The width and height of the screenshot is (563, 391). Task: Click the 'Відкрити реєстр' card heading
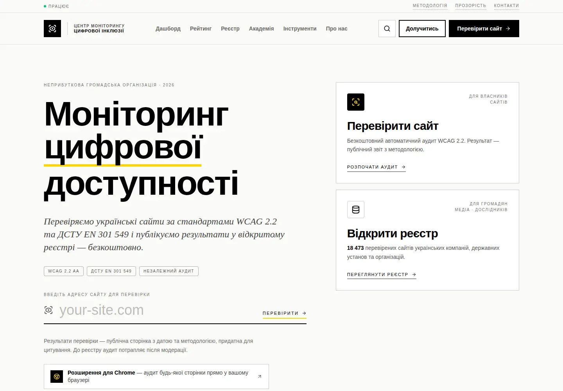click(x=393, y=233)
